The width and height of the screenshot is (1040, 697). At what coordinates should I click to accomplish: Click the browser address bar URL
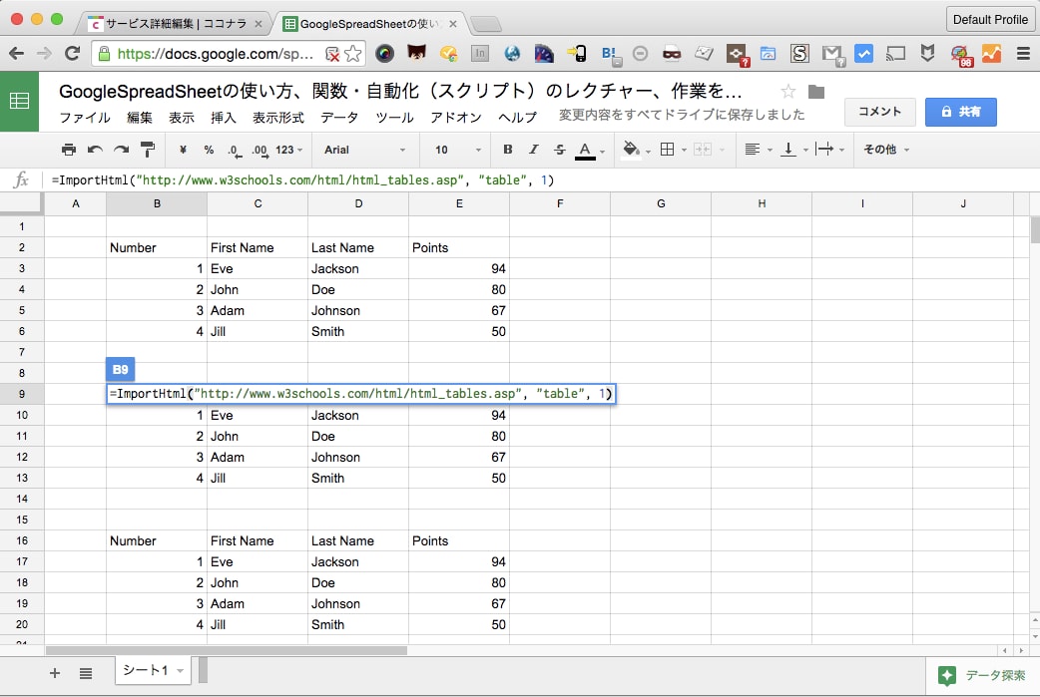216,54
